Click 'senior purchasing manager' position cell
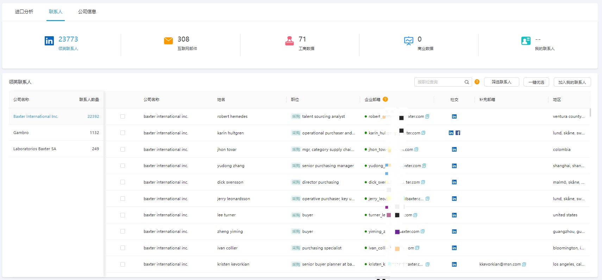602x280 pixels. point(328,166)
